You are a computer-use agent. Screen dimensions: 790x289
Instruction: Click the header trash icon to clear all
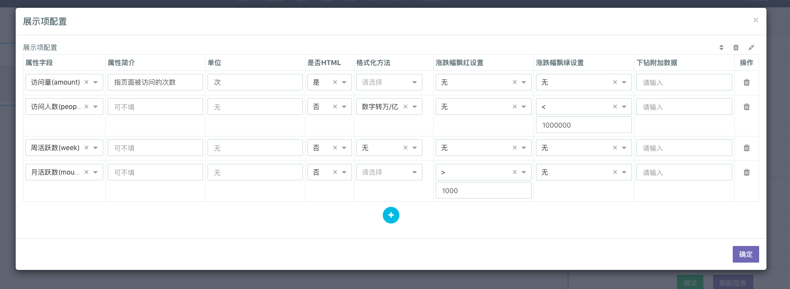[x=736, y=47]
